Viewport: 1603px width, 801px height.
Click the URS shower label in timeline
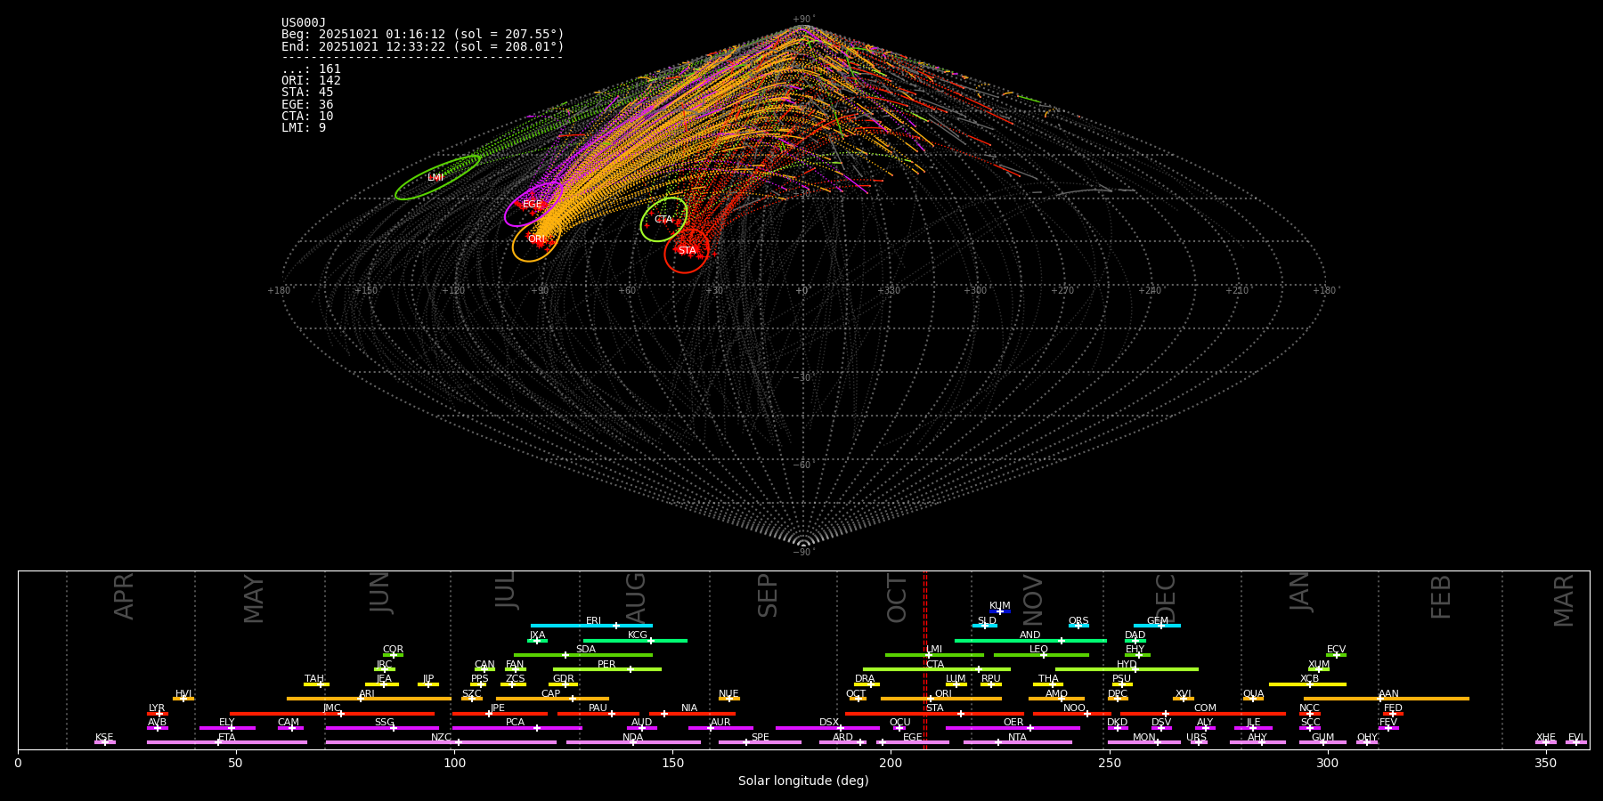click(x=1197, y=738)
